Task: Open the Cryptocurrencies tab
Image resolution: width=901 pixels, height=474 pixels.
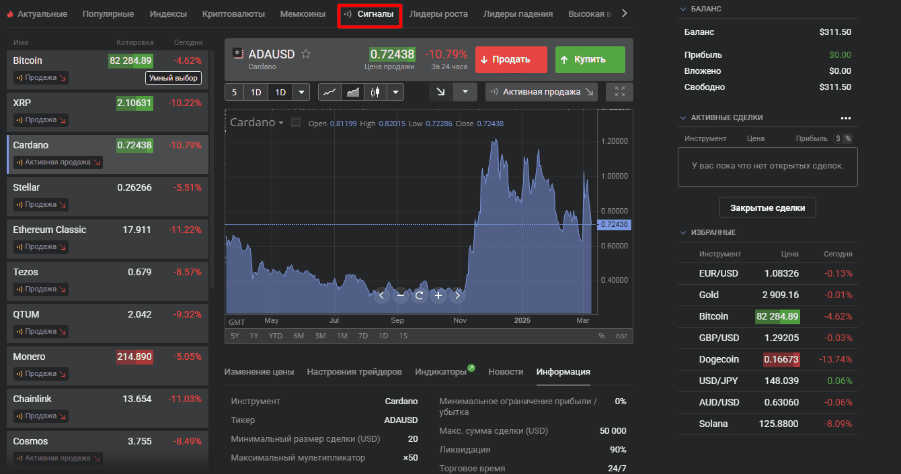Action: [233, 13]
